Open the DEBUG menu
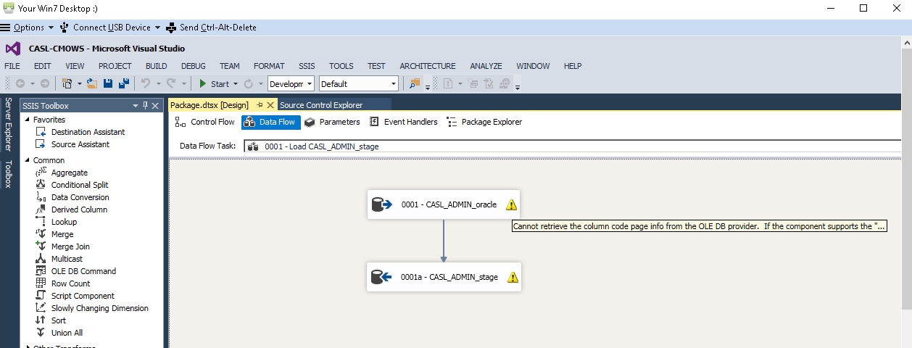The image size is (912, 348). pyautogui.click(x=194, y=66)
